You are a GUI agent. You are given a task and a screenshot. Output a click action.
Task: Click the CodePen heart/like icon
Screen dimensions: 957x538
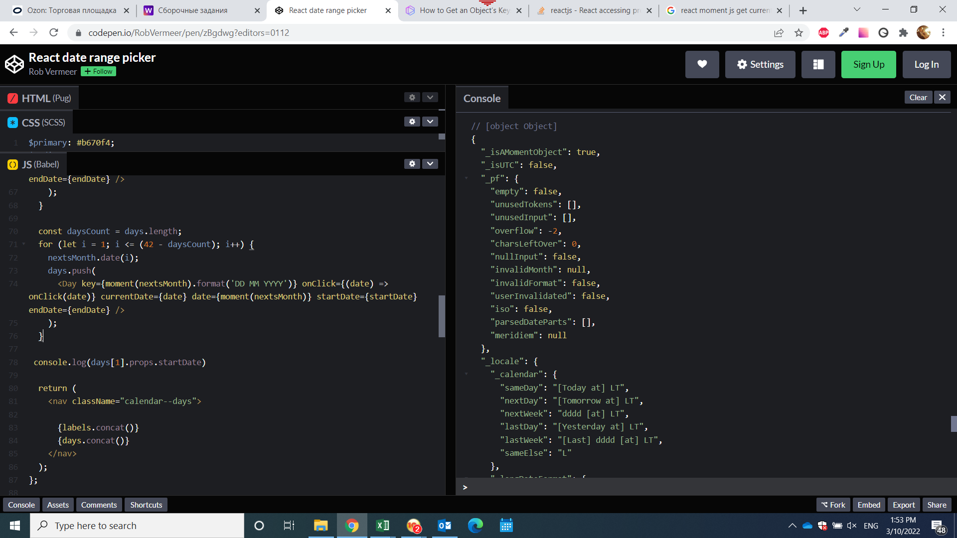click(x=702, y=64)
